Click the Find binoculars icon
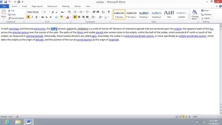222x125 pixels. [x=202, y=11]
